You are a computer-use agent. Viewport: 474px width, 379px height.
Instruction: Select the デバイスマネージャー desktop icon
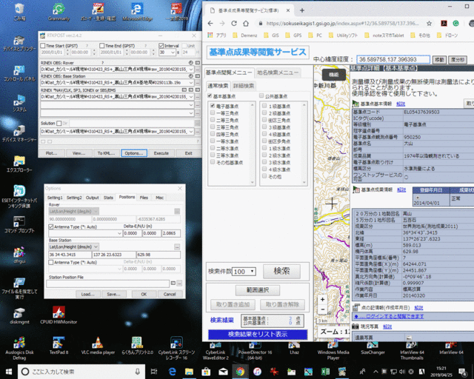click(x=19, y=134)
